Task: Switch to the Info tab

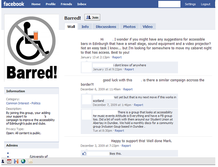Action: 85,27
